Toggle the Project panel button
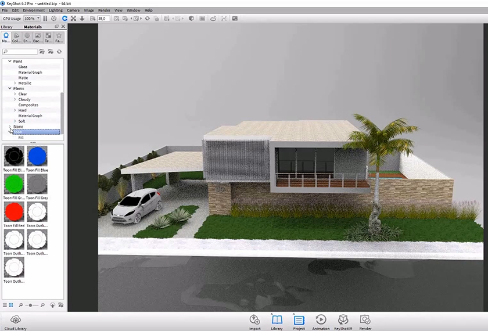488x331 pixels. pos(299,321)
